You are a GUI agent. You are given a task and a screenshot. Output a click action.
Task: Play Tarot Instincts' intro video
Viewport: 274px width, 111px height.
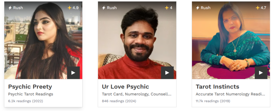(x=261, y=73)
